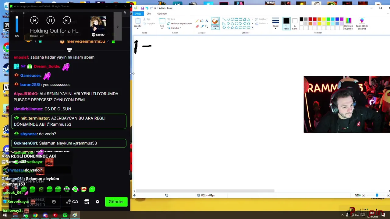Expand the media overlay next chevron
This screenshot has height=219, width=390.
(118, 26)
